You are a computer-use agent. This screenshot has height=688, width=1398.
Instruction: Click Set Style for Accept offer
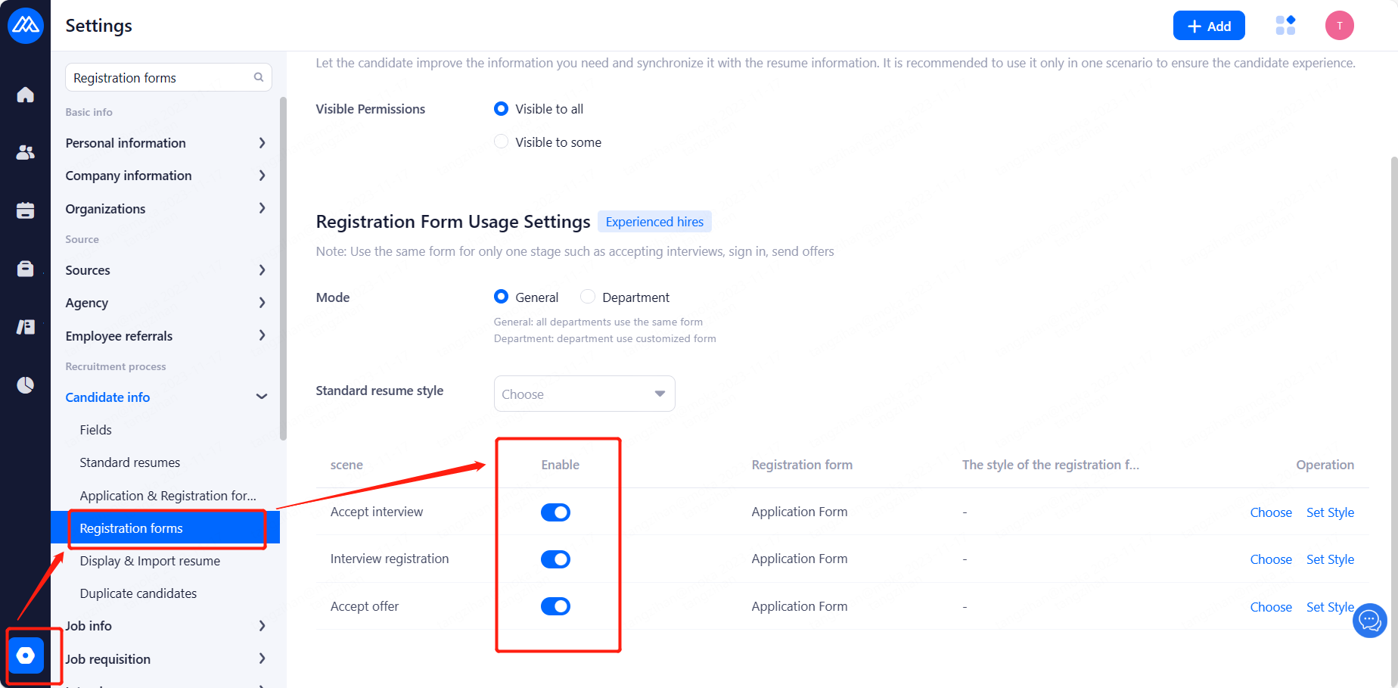pyautogui.click(x=1329, y=607)
